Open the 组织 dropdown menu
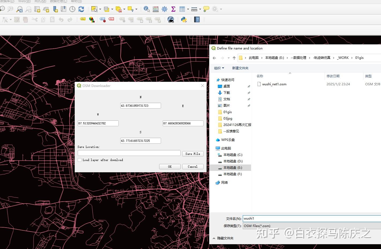Viewport: 381px width, 249px height. [x=219, y=68]
